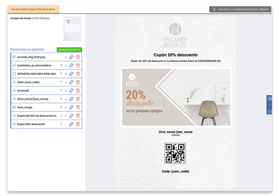Viewport: 279px width, 196px height.
Task: Click the AÑADIR ELEMENTO button
Action: tap(69, 49)
